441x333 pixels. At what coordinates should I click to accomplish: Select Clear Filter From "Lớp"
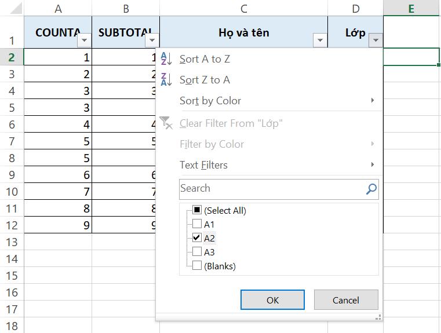tap(269, 123)
